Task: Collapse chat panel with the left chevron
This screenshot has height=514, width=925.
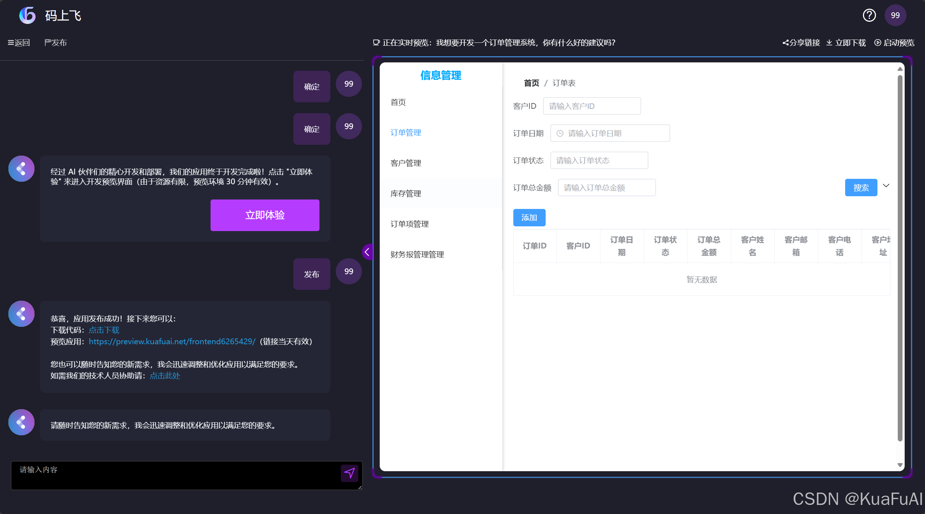Action: [367, 252]
